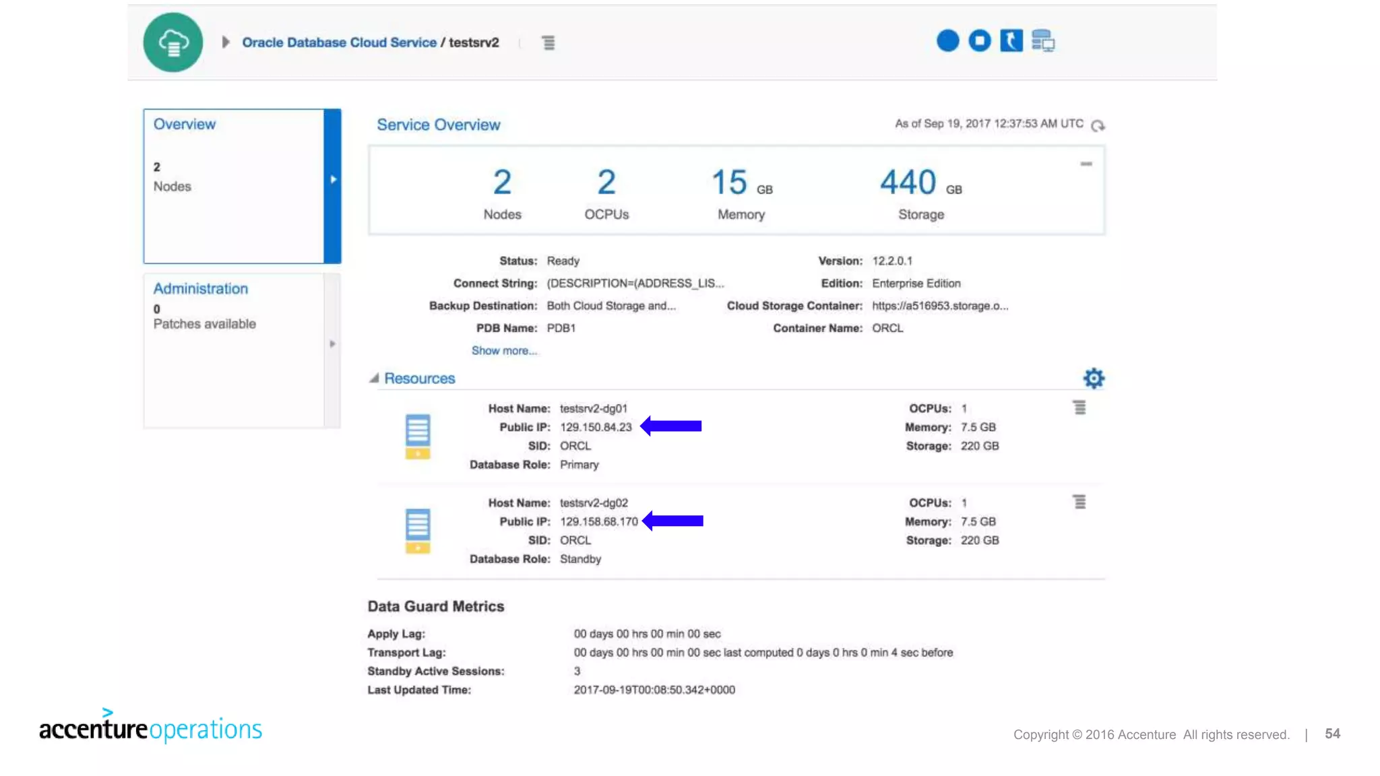Click the testsrv2-dg02 server node icon
This screenshot has width=1380, height=776.
tap(418, 531)
